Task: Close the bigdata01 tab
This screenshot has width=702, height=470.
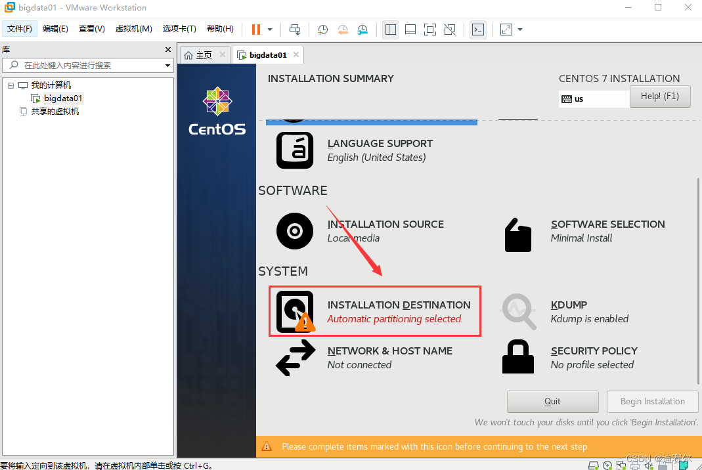Action: click(x=296, y=54)
